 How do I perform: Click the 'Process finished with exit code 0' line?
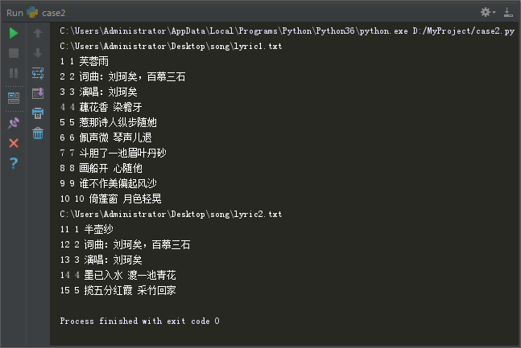click(x=139, y=321)
